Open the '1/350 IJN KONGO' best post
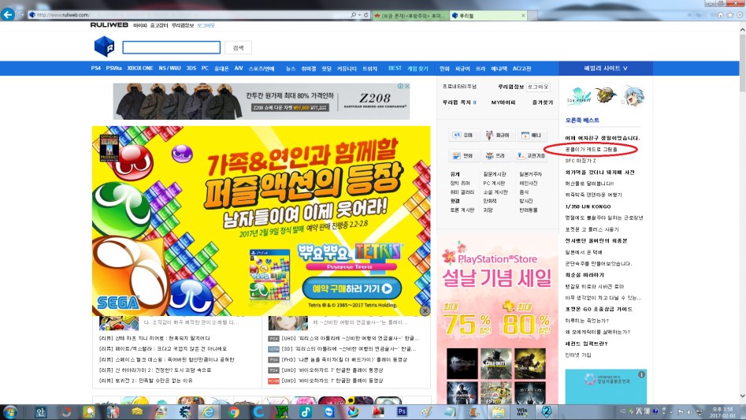The width and height of the screenshot is (746, 420). coord(588,206)
